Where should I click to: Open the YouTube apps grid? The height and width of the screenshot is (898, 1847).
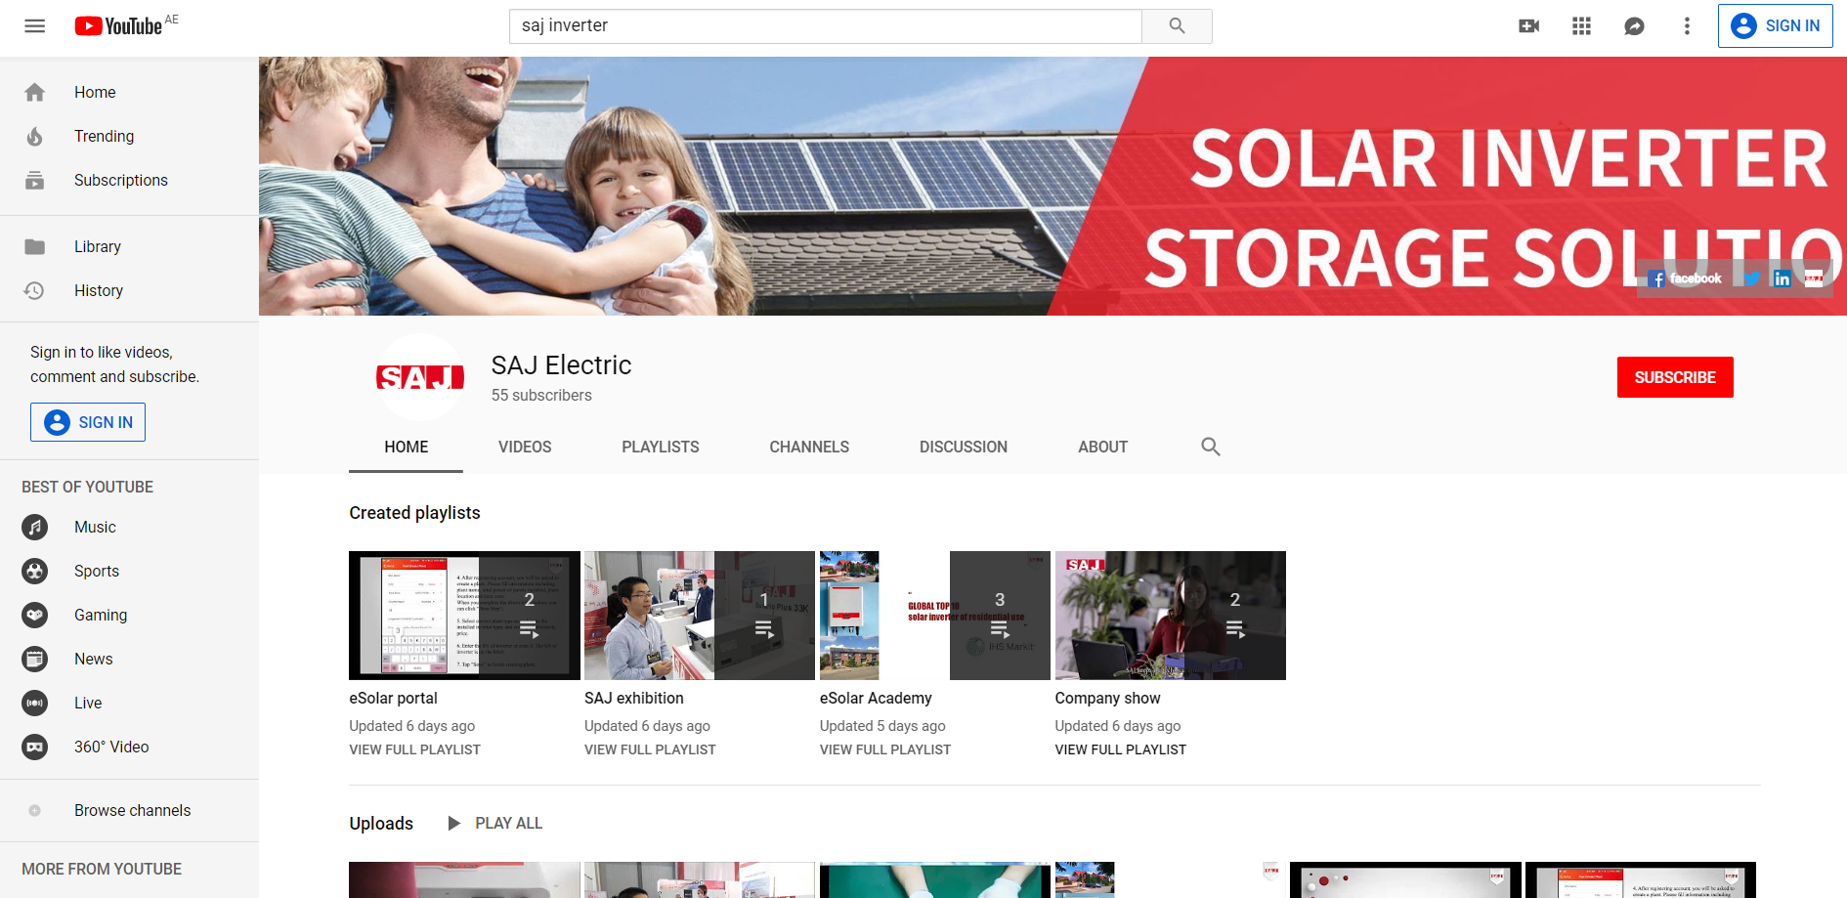point(1581,26)
